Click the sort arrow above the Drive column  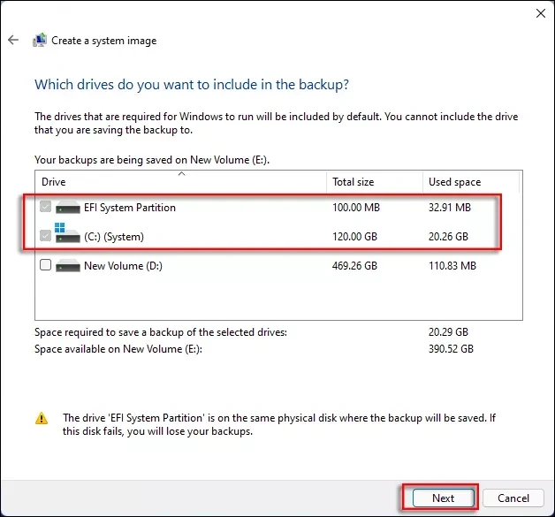pyautogui.click(x=181, y=173)
